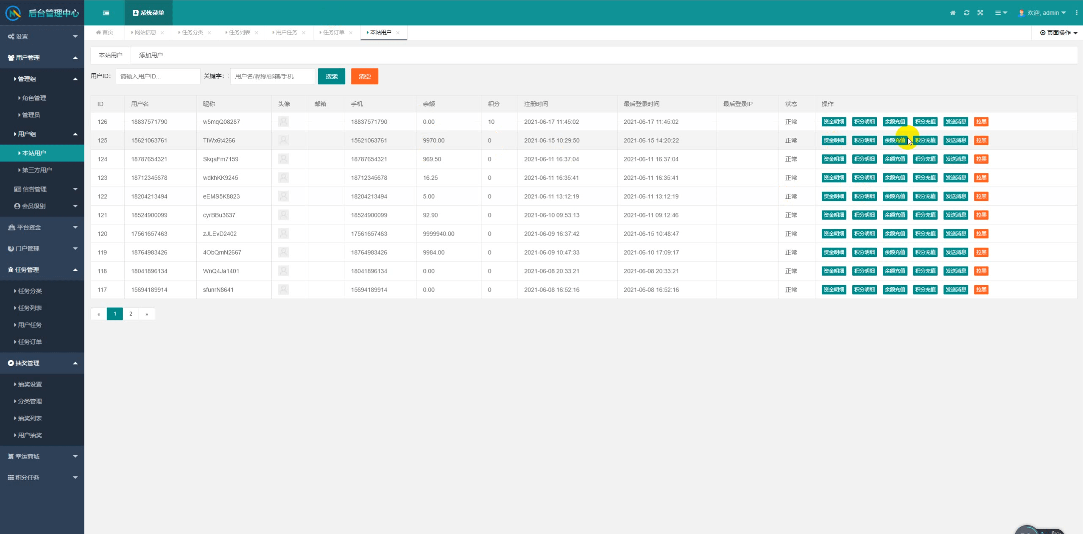Open the 页面操作 dropdown
The height and width of the screenshot is (534, 1083).
1058,33
